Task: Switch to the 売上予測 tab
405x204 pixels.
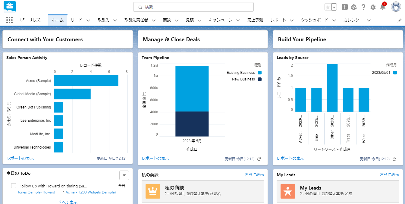Action: pyautogui.click(x=255, y=20)
